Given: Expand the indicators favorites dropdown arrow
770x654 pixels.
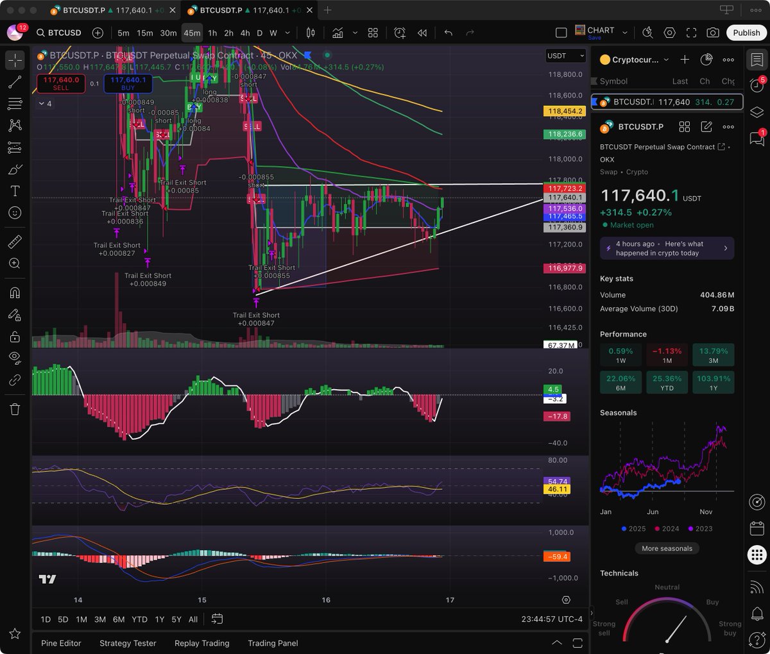Looking at the screenshot, I should (355, 33).
